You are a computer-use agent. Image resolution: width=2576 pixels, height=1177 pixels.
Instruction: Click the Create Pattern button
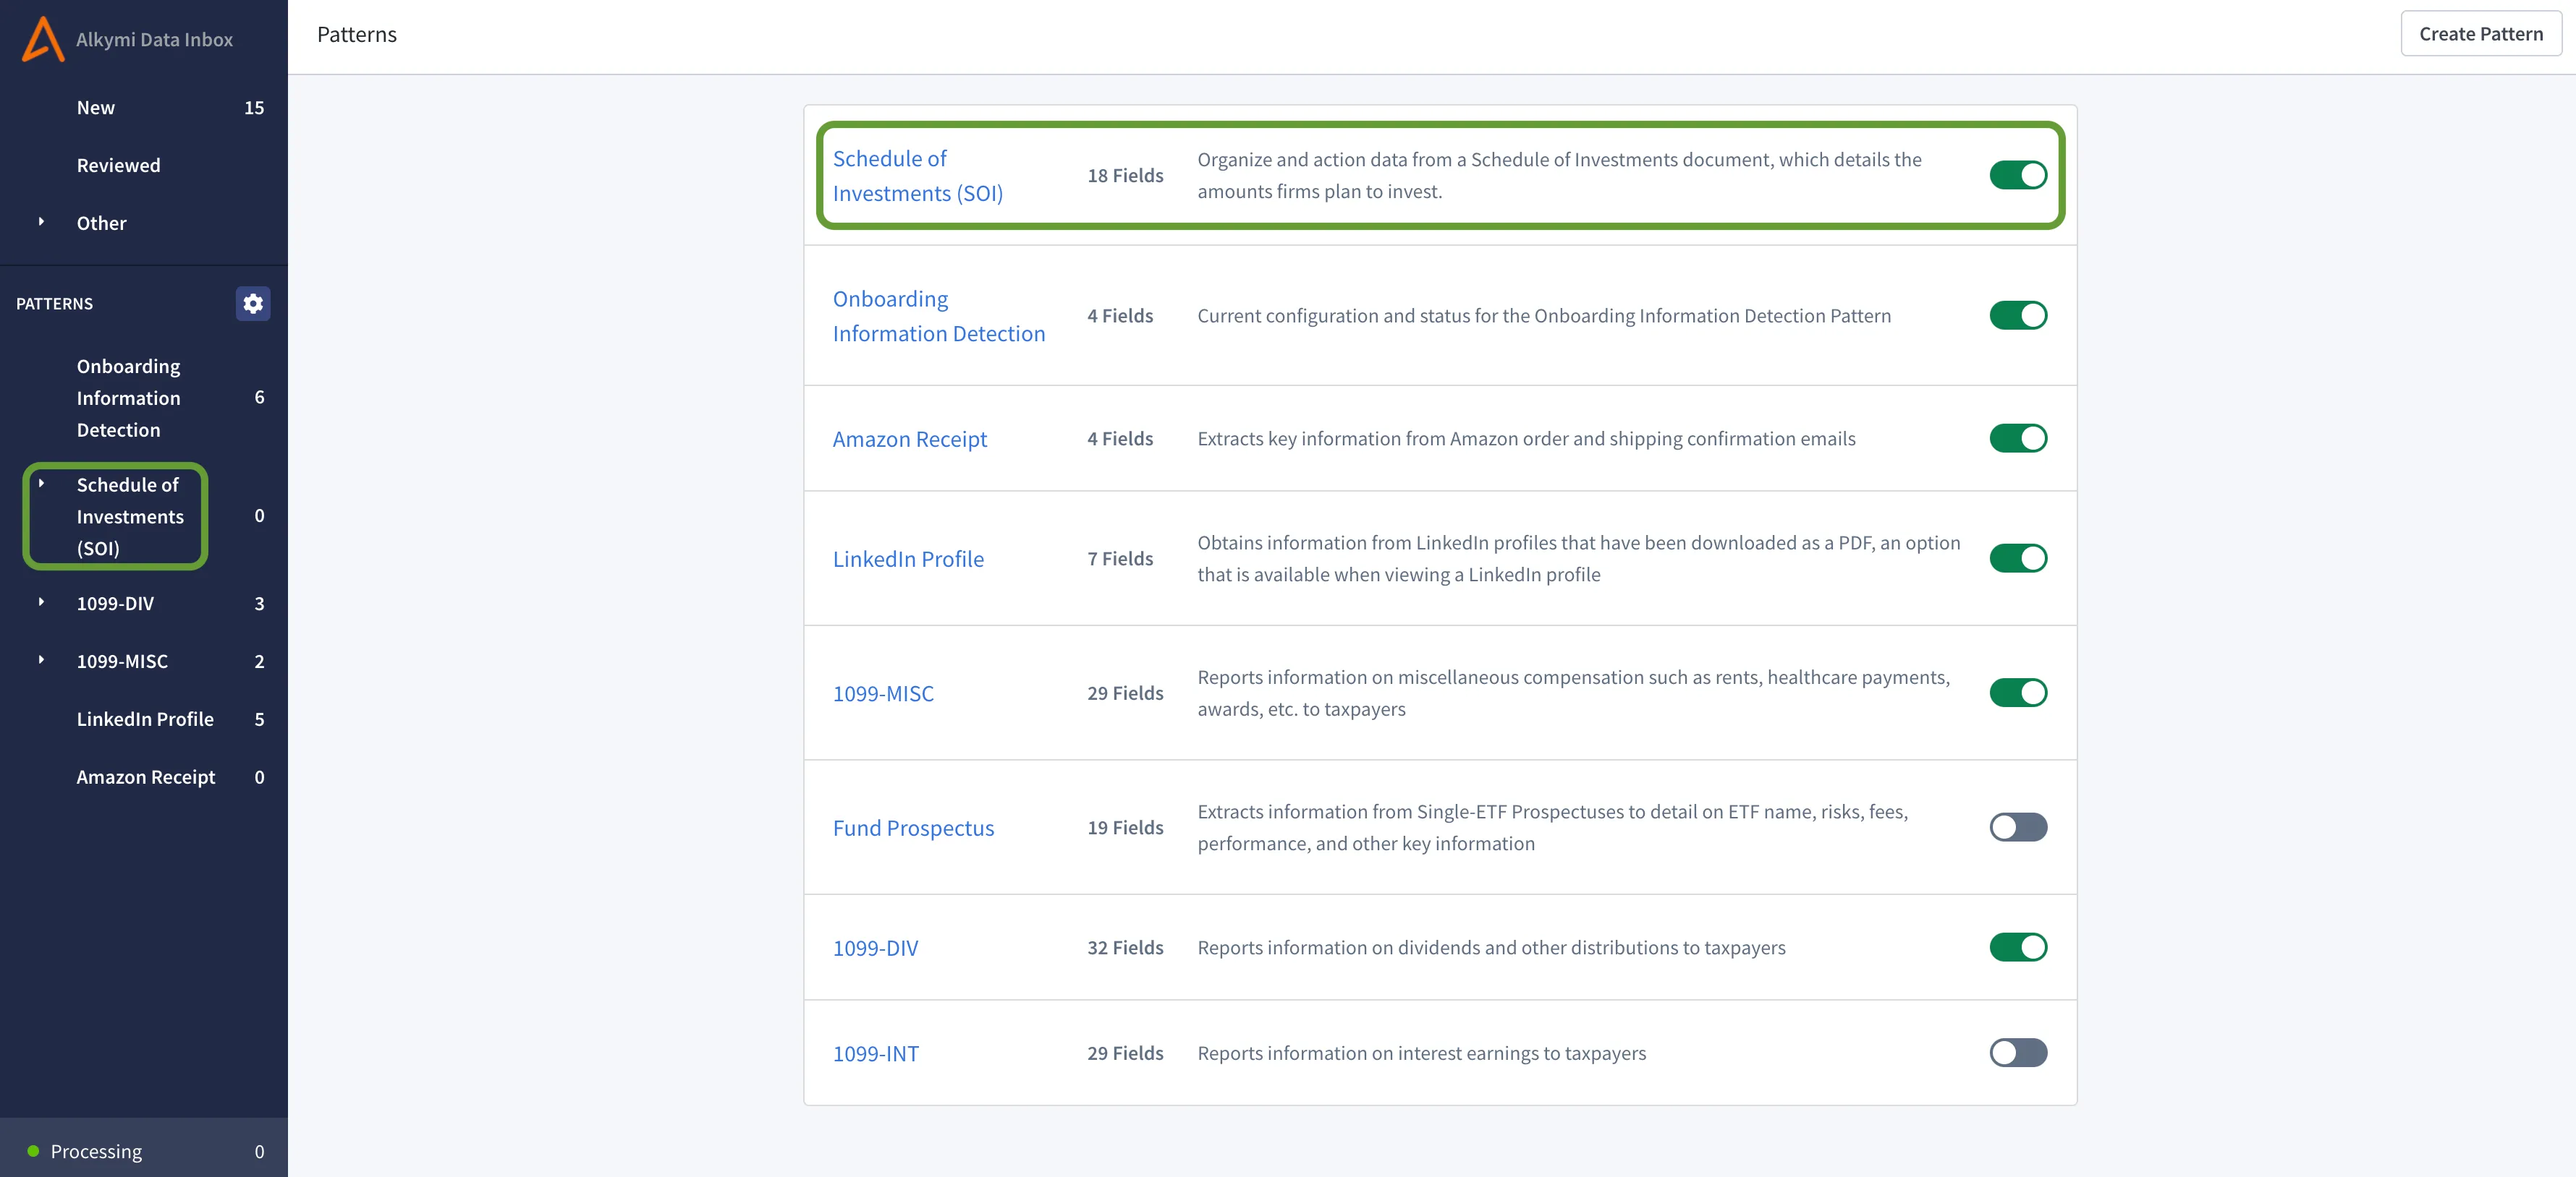tap(2480, 34)
